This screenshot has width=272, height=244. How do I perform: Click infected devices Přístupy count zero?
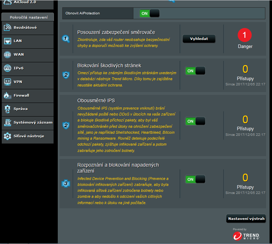(245, 177)
